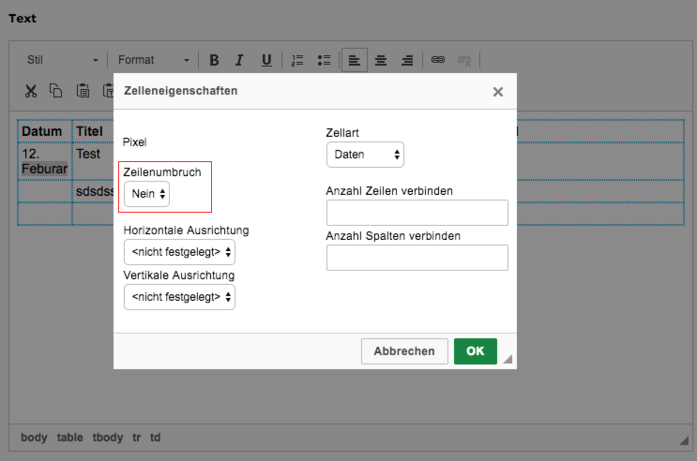697x461 pixels.
Task: Click the Anzahl Spalten verbinden field
Action: pos(417,258)
